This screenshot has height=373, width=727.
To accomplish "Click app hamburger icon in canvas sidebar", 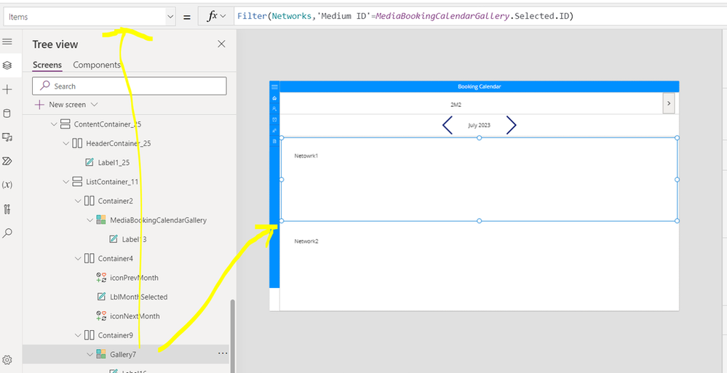I will pyautogui.click(x=274, y=87).
